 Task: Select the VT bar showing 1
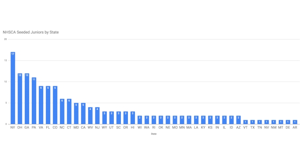(x=245, y=122)
